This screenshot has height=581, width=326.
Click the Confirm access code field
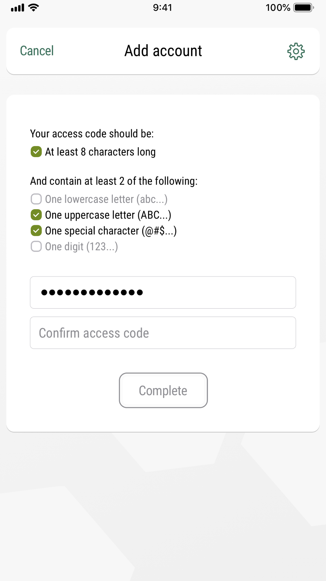point(163,333)
